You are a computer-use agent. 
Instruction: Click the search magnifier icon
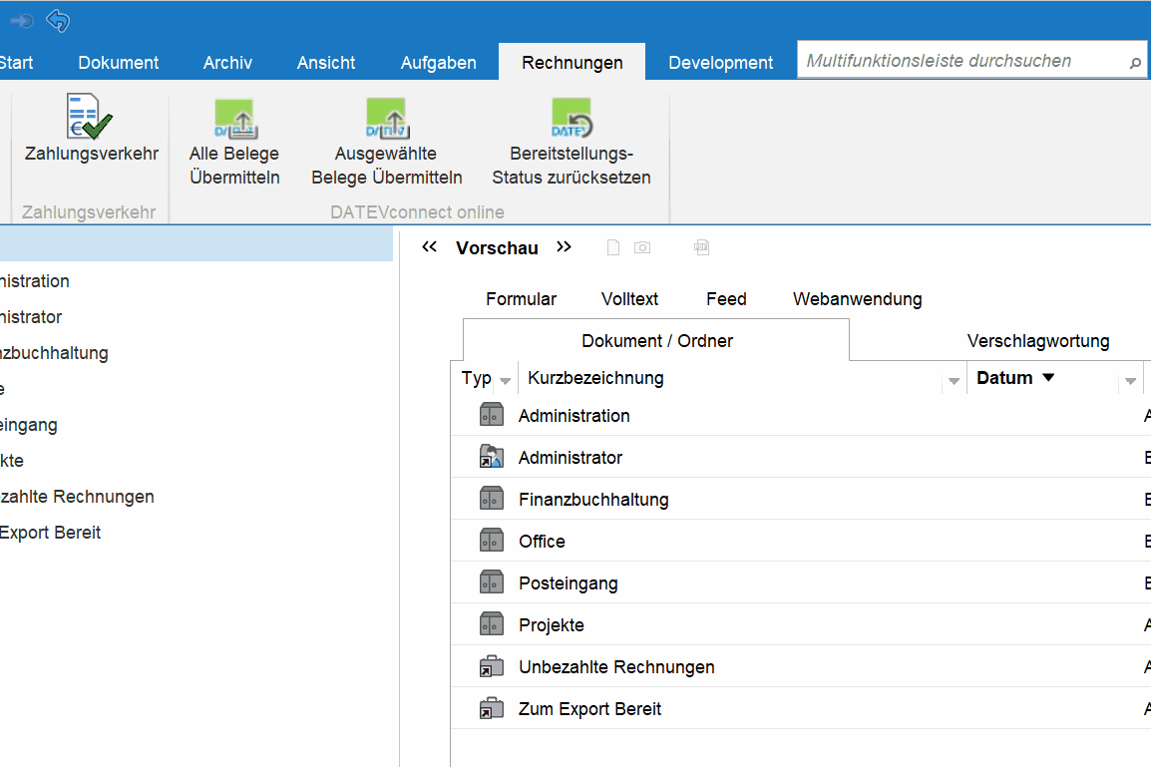coord(1135,64)
